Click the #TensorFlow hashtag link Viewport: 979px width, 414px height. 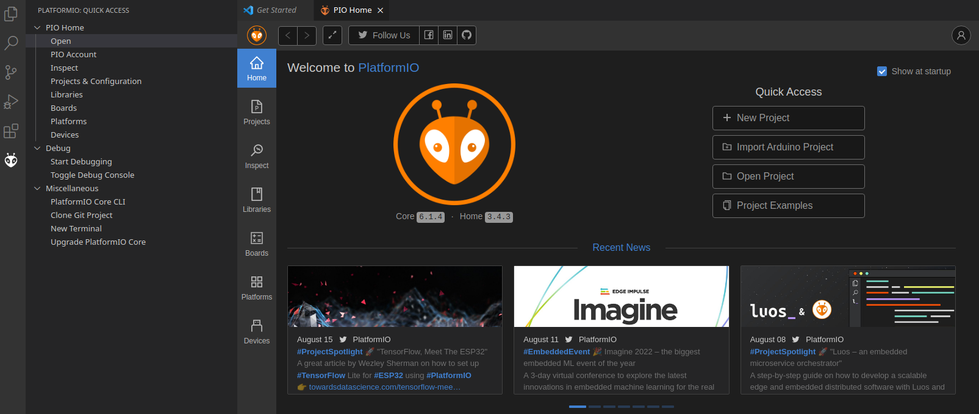click(x=321, y=376)
